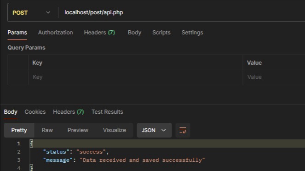Select the Visualize response view
This screenshot has height=171, width=305.
[x=115, y=130]
